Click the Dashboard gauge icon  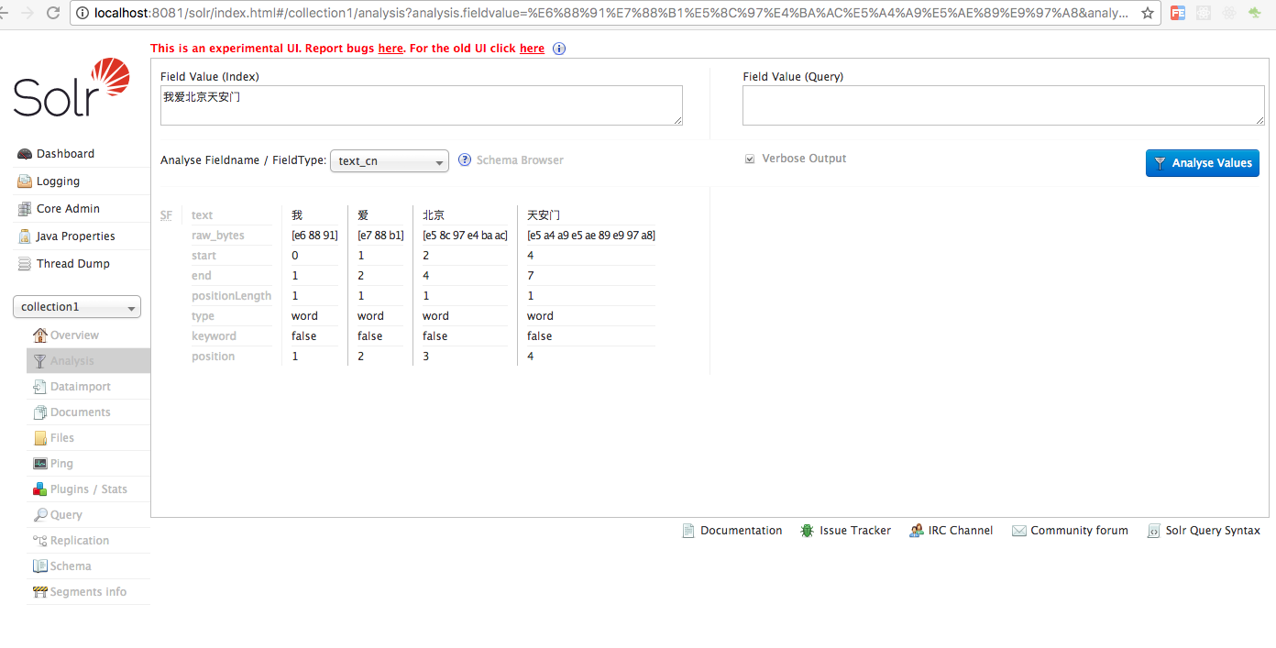25,154
